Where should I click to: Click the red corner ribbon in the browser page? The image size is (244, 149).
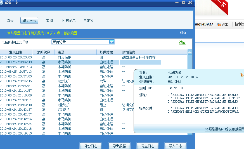click(x=220, y=6)
